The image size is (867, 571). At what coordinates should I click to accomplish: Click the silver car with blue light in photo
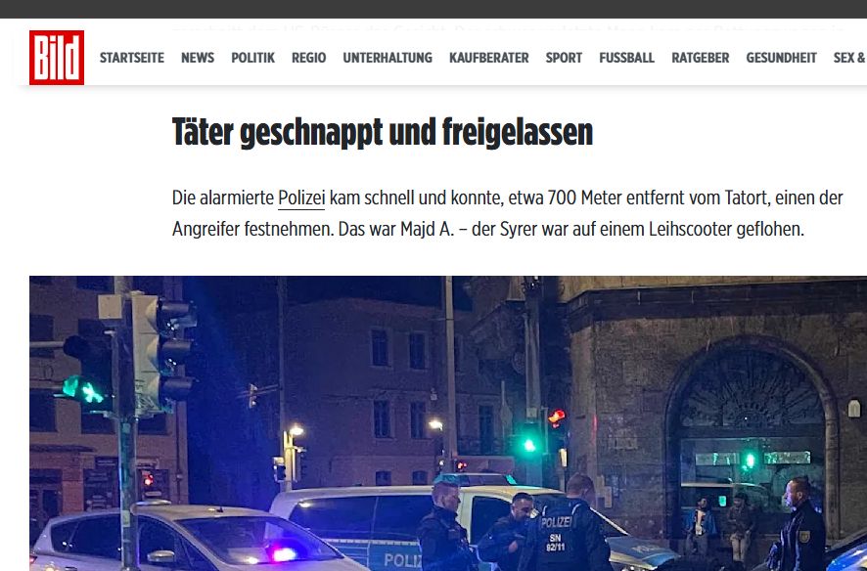coord(194,537)
